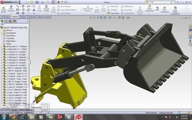Click the Mate tool
This screenshot has height=120, width=192.
pos(157,8)
